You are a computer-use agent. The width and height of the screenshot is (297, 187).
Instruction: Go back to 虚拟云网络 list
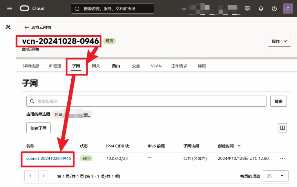[x=38, y=28]
